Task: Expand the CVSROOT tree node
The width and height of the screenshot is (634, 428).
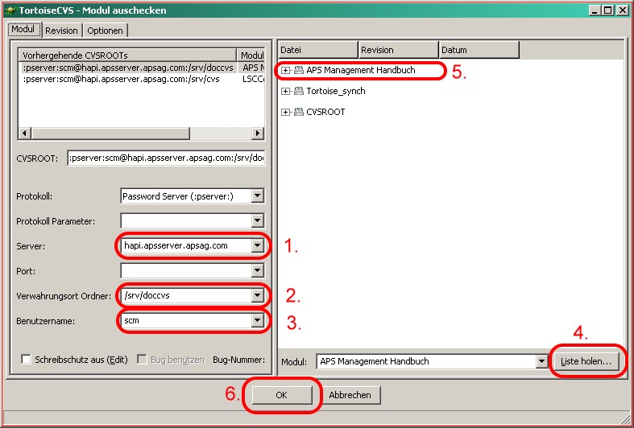Action: click(286, 113)
